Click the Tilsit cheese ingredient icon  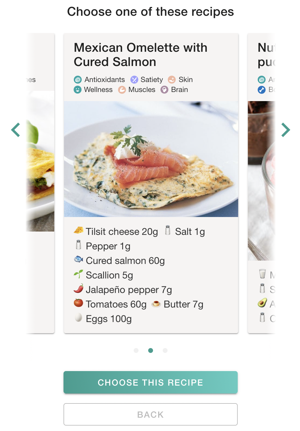pyautogui.click(x=79, y=230)
